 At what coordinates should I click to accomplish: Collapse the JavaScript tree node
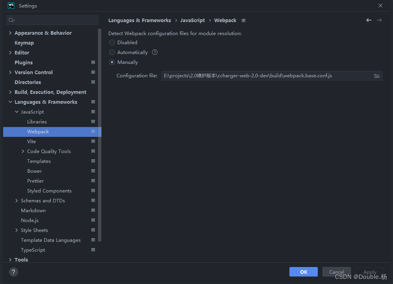tap(17, 112)
